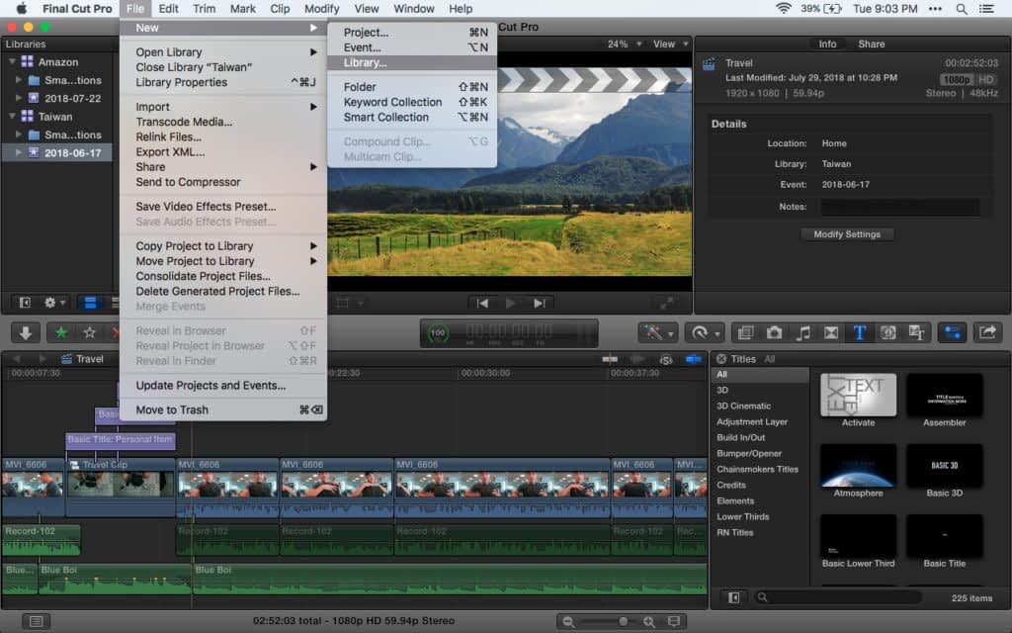Switch to the Info tab in inspector
1012x633 pixels.
827,44
